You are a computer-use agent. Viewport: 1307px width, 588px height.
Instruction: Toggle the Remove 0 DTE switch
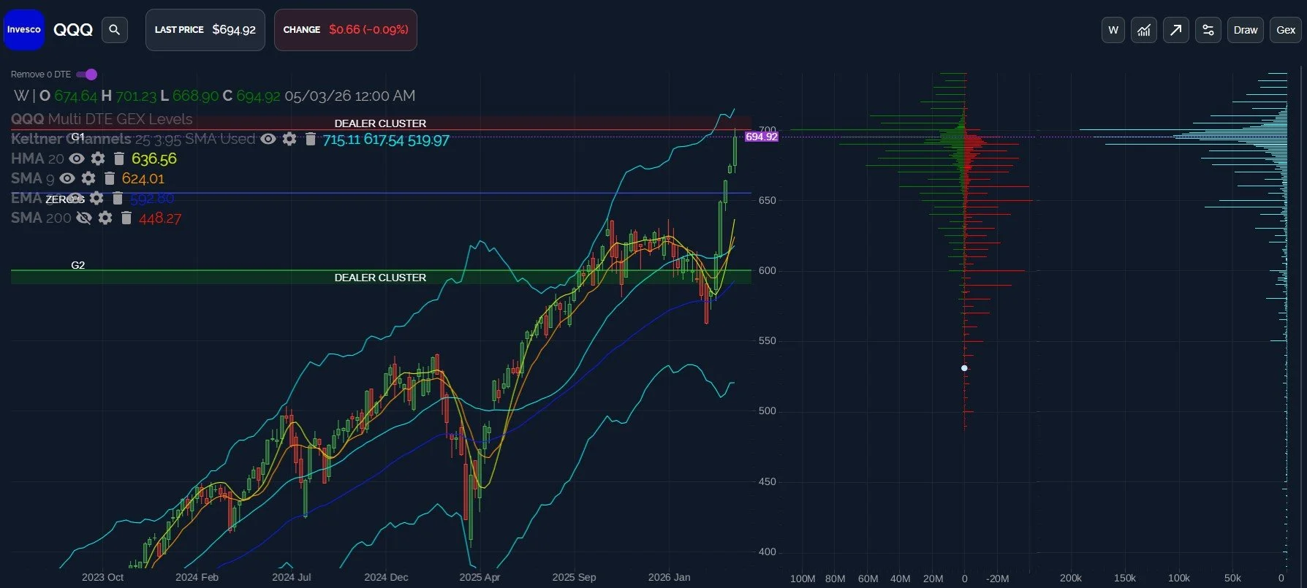pyautogui.click(x=86, y=75)
